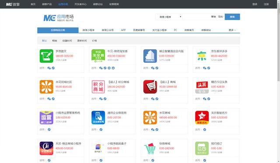Select the PC category tab
Image resolution: width=280 pixels, height=163 pixels.
pos(175,30)
